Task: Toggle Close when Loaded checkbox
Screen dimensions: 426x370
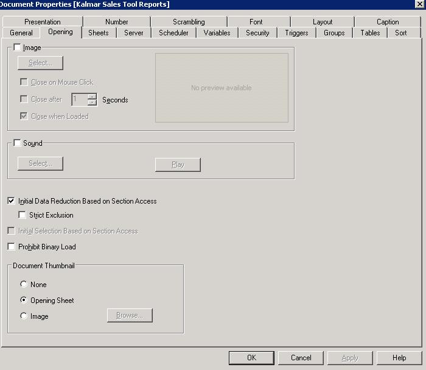Action: point(24,116)
